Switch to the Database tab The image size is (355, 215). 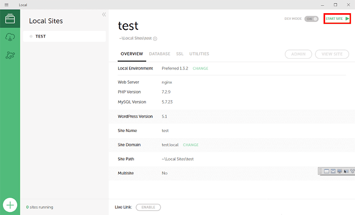[x=159, y=54]
